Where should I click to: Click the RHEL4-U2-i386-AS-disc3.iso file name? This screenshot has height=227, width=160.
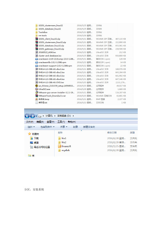[x=51, y=76]
